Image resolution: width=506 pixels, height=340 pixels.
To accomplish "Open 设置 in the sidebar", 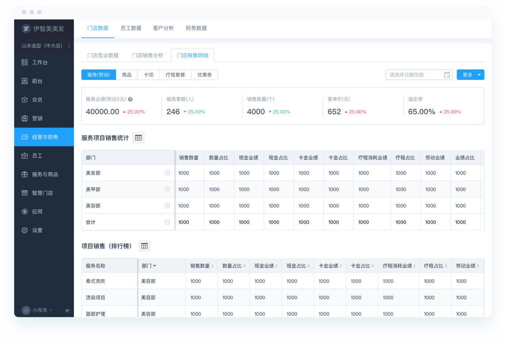I will [44, 230].
